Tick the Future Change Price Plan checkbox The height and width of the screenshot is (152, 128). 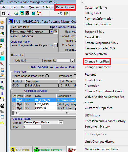(x=47, y=76)
